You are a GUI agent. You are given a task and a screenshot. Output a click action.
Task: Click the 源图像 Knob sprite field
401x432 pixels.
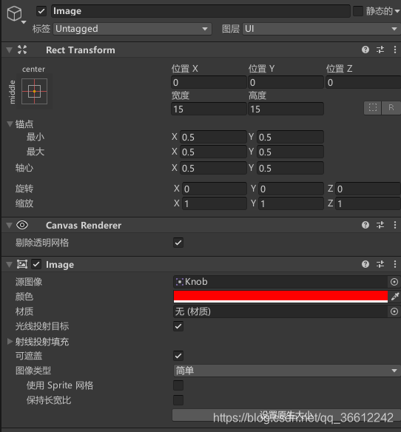(x=280, y=282)
